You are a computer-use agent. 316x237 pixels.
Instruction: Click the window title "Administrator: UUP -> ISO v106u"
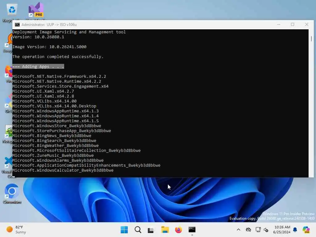49,25
